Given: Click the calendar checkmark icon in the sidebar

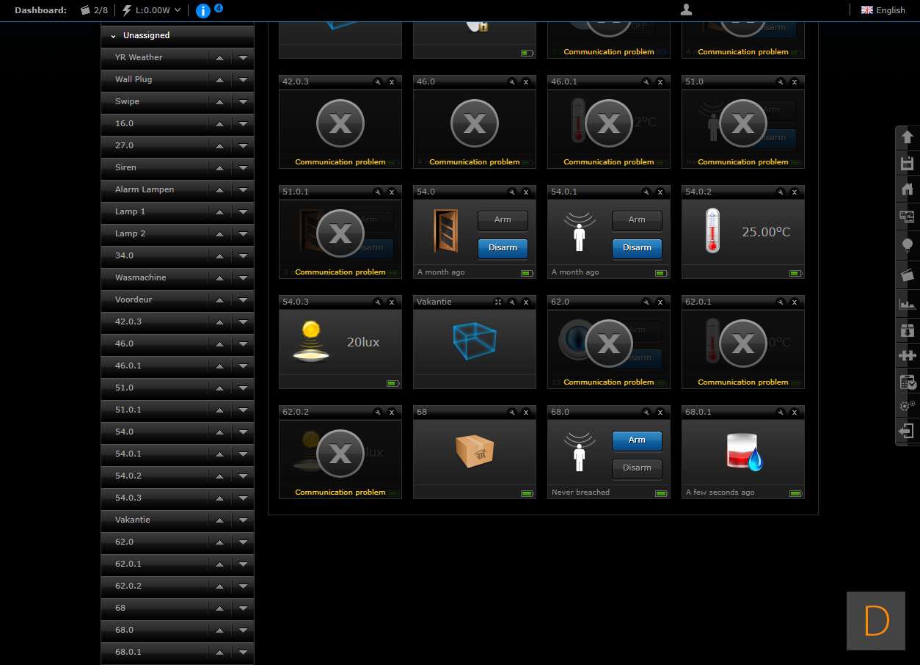Looking at the screenshot, I should pyautogui.click(x=907, y=382).
